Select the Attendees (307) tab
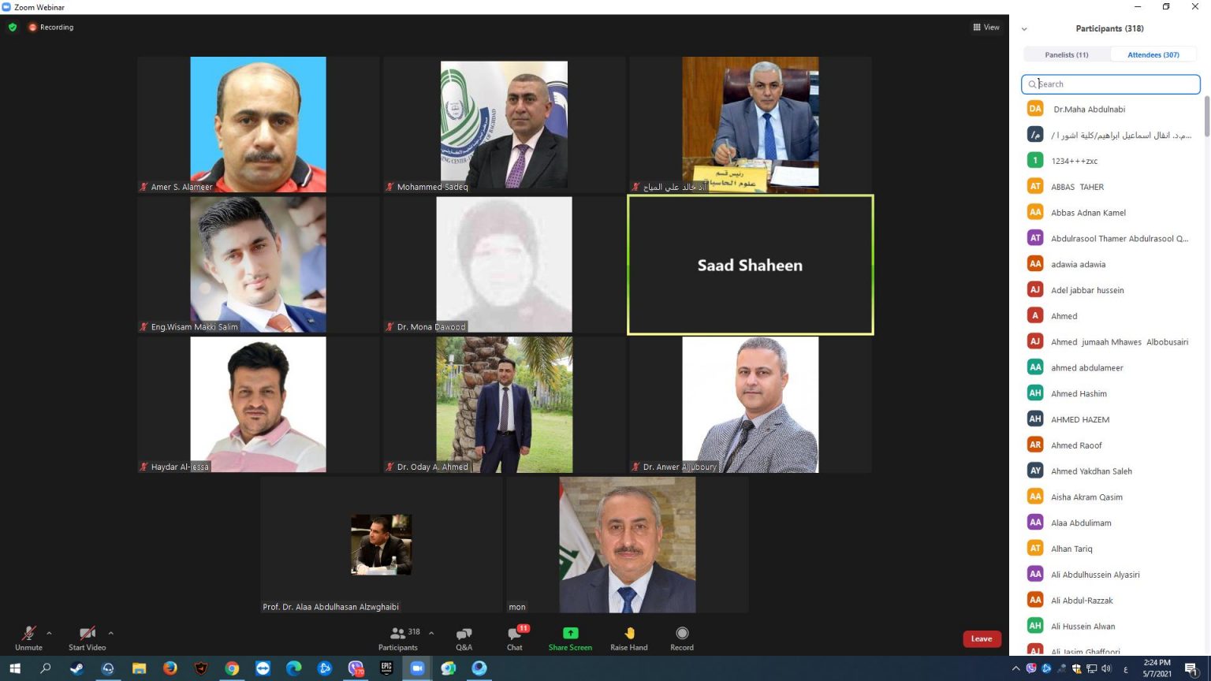 click(1153, 54)
